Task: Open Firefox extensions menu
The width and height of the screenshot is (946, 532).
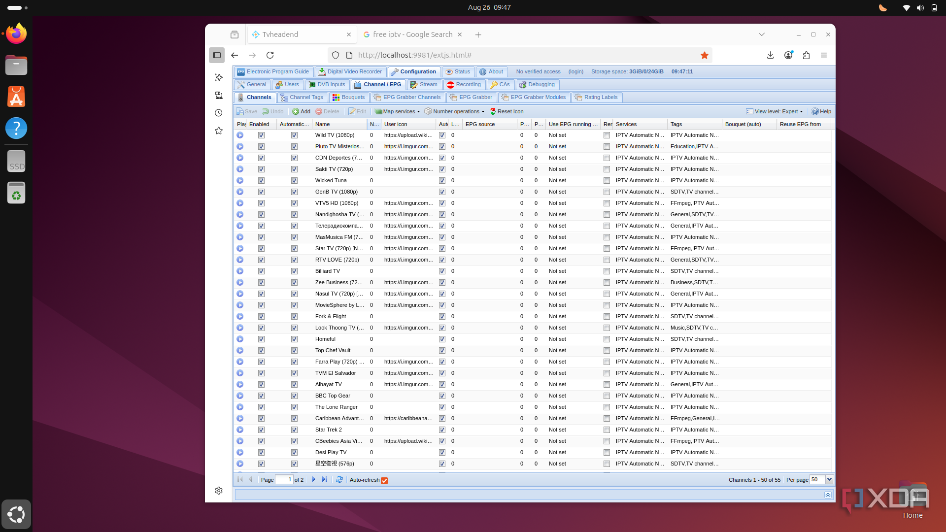Action: point(806,55)
